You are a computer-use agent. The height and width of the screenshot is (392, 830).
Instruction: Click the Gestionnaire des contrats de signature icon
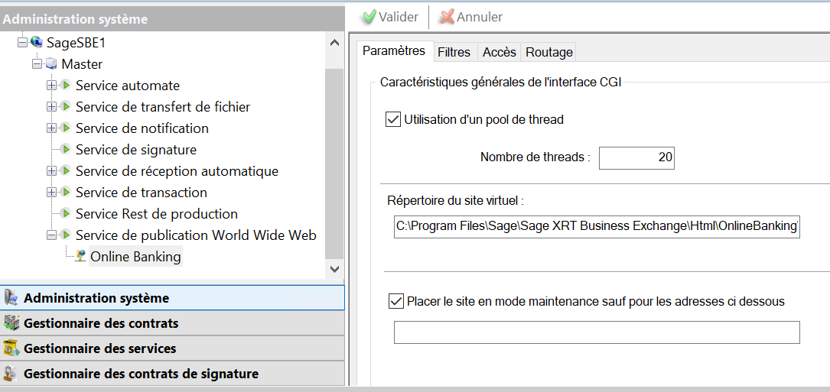[11, 374]
